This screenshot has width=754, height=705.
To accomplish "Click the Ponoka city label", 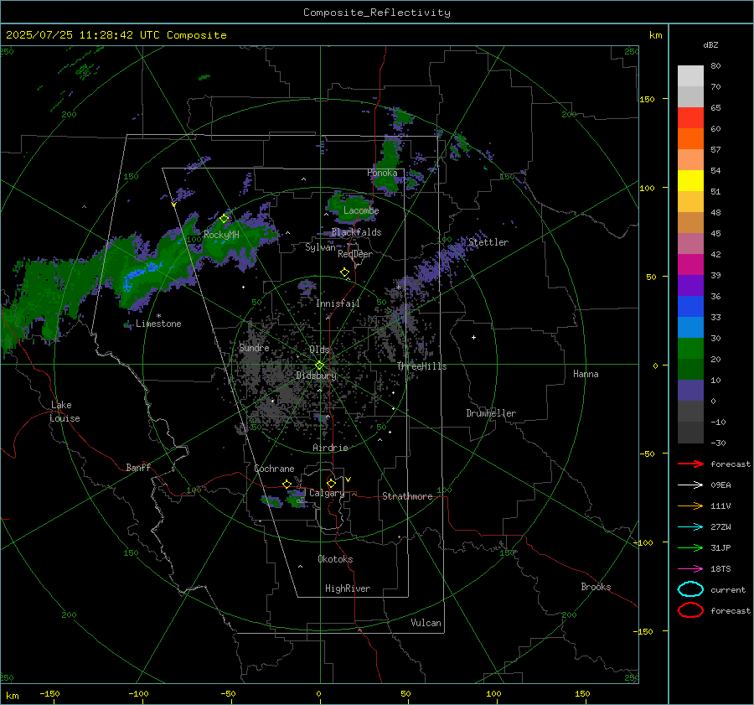I will (x=382, y=173).
